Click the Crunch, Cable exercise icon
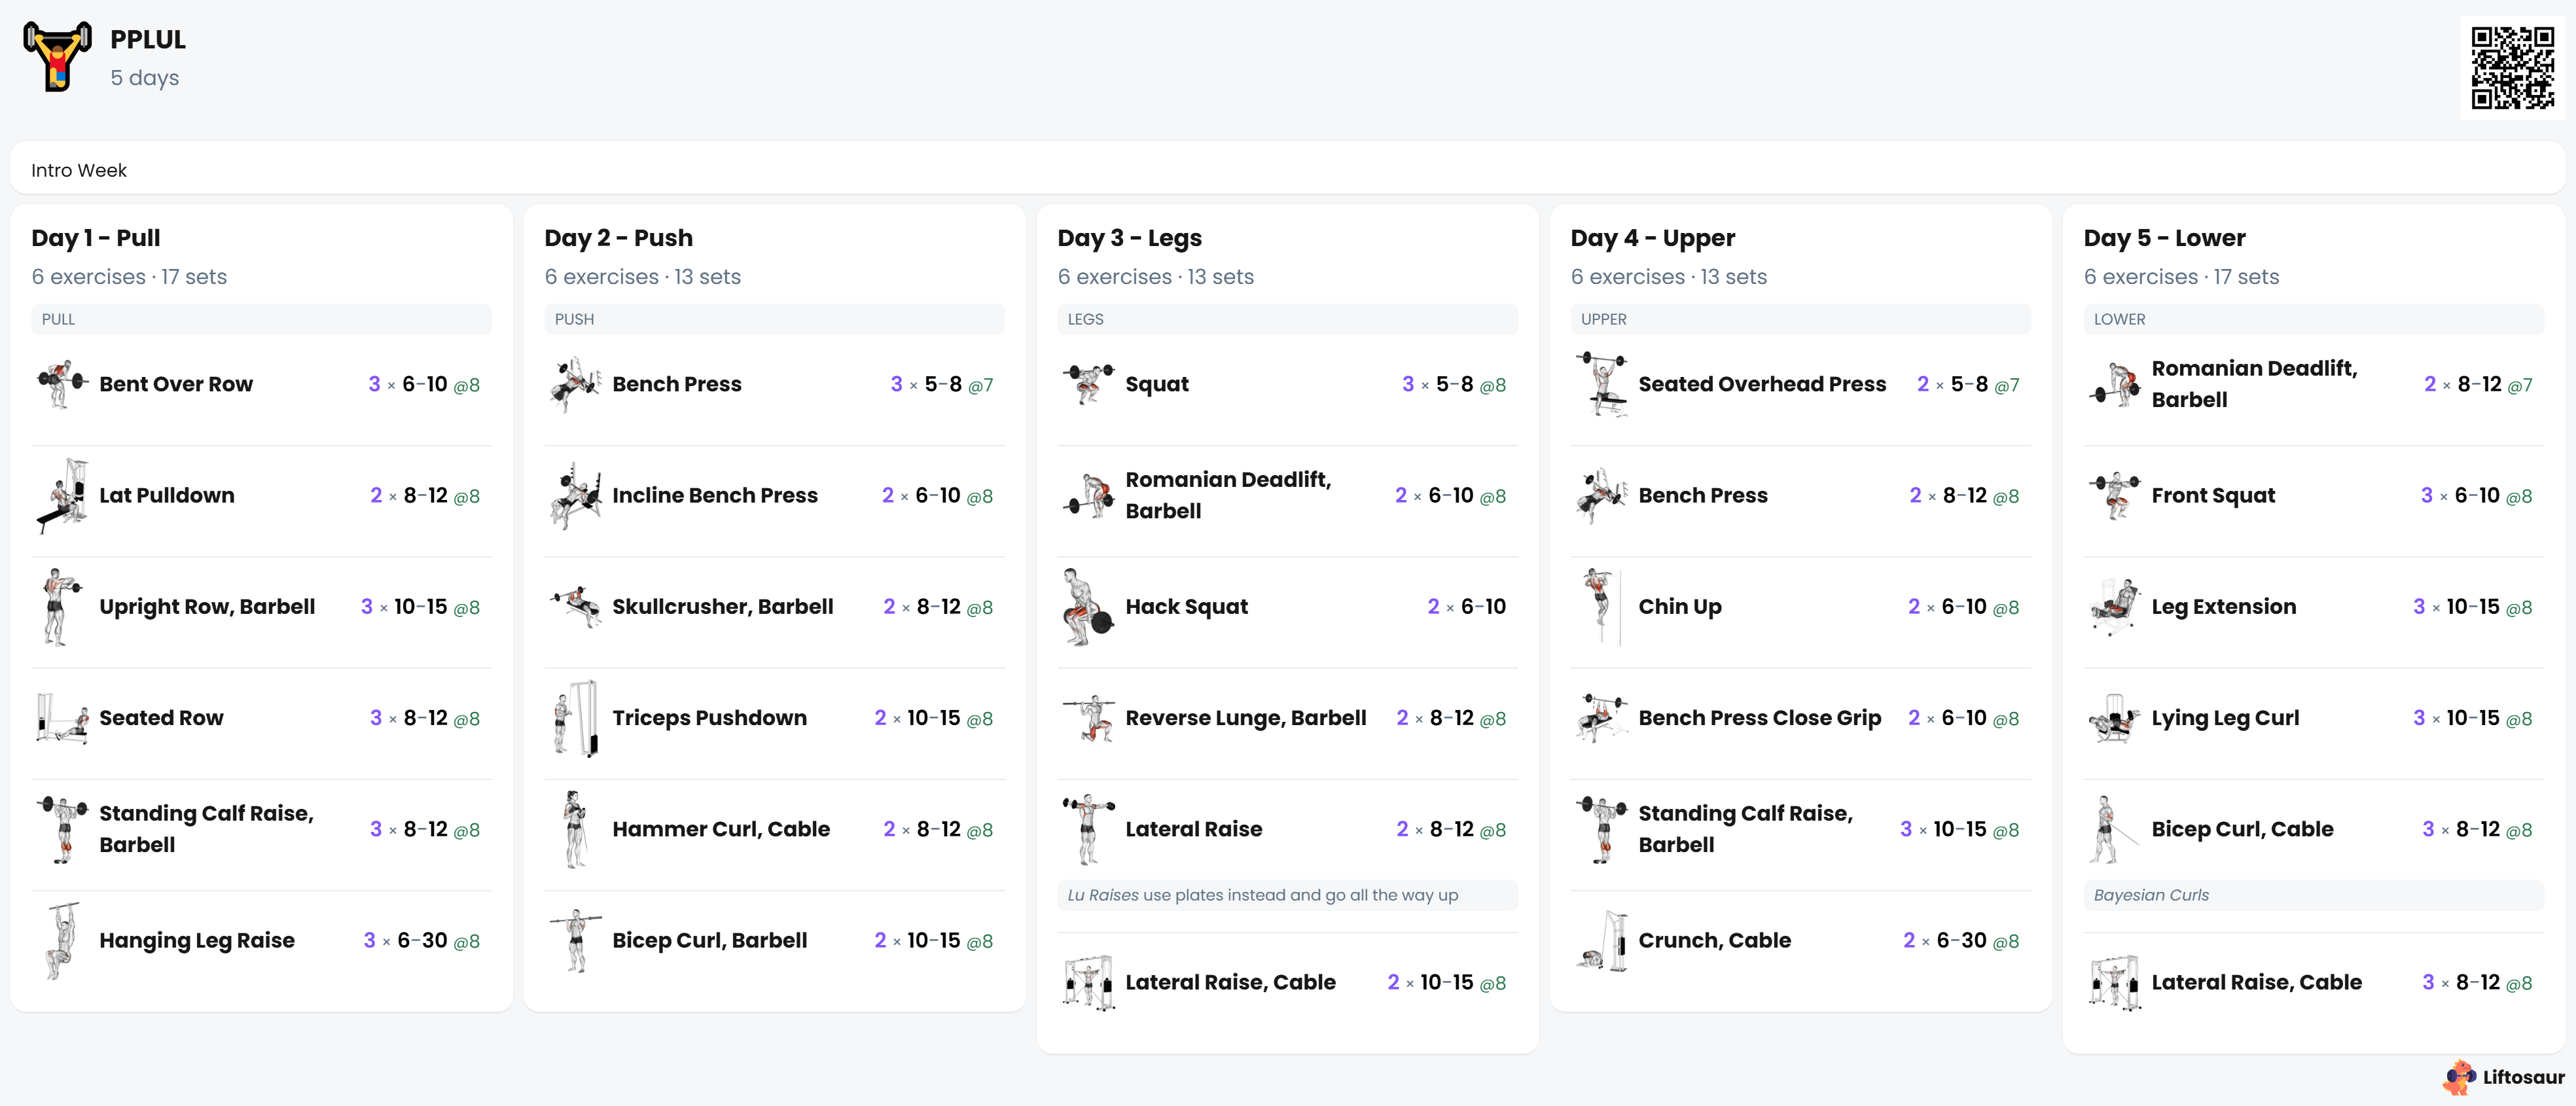This screenshot has height=1106, width=2576. tap(1601, 940)
